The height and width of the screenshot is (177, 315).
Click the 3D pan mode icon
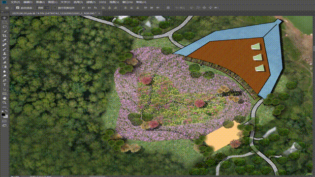(x=204, y=8)
